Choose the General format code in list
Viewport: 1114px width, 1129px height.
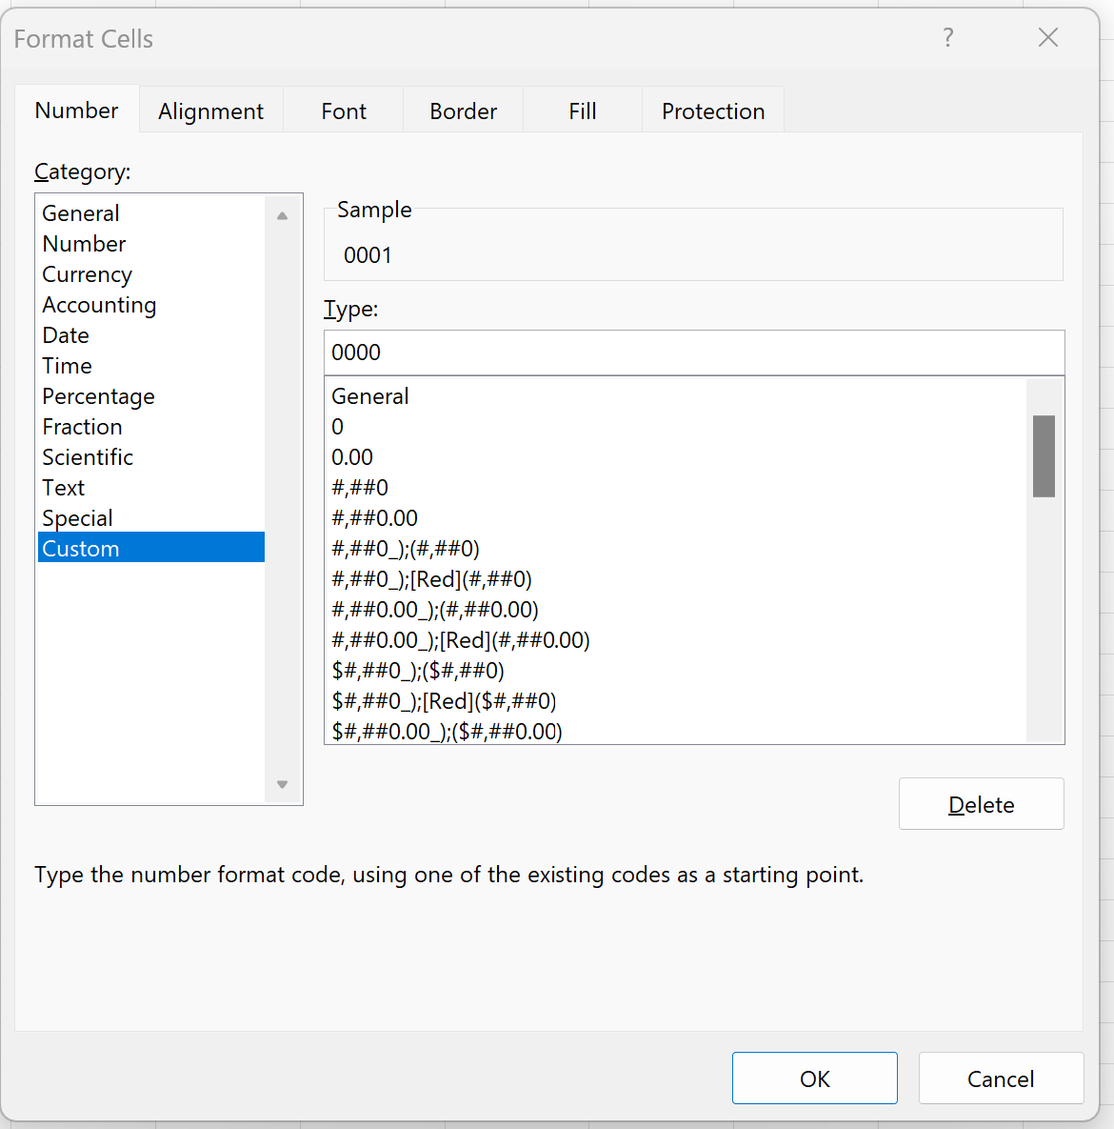pos(370,396)
